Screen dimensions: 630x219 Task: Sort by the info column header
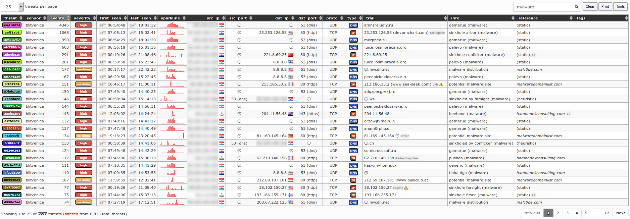481,18
